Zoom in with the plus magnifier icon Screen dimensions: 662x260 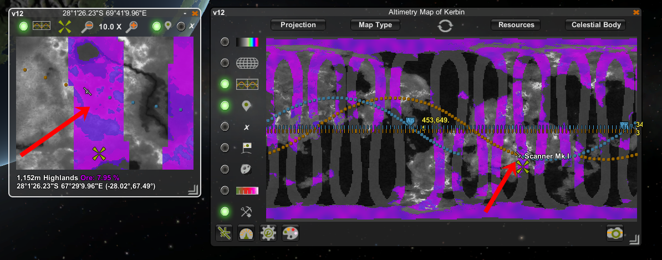[x=132, y=27]
